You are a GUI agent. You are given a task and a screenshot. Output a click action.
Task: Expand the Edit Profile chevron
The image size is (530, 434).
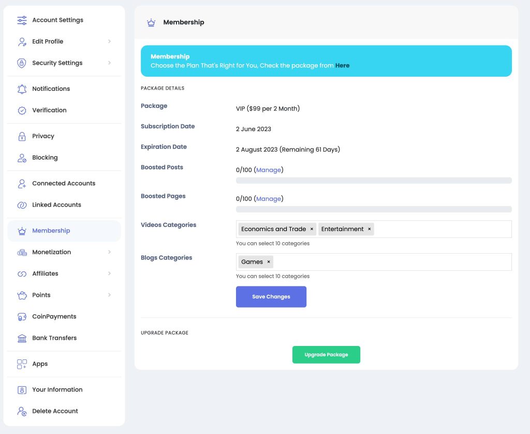point(109,41)
